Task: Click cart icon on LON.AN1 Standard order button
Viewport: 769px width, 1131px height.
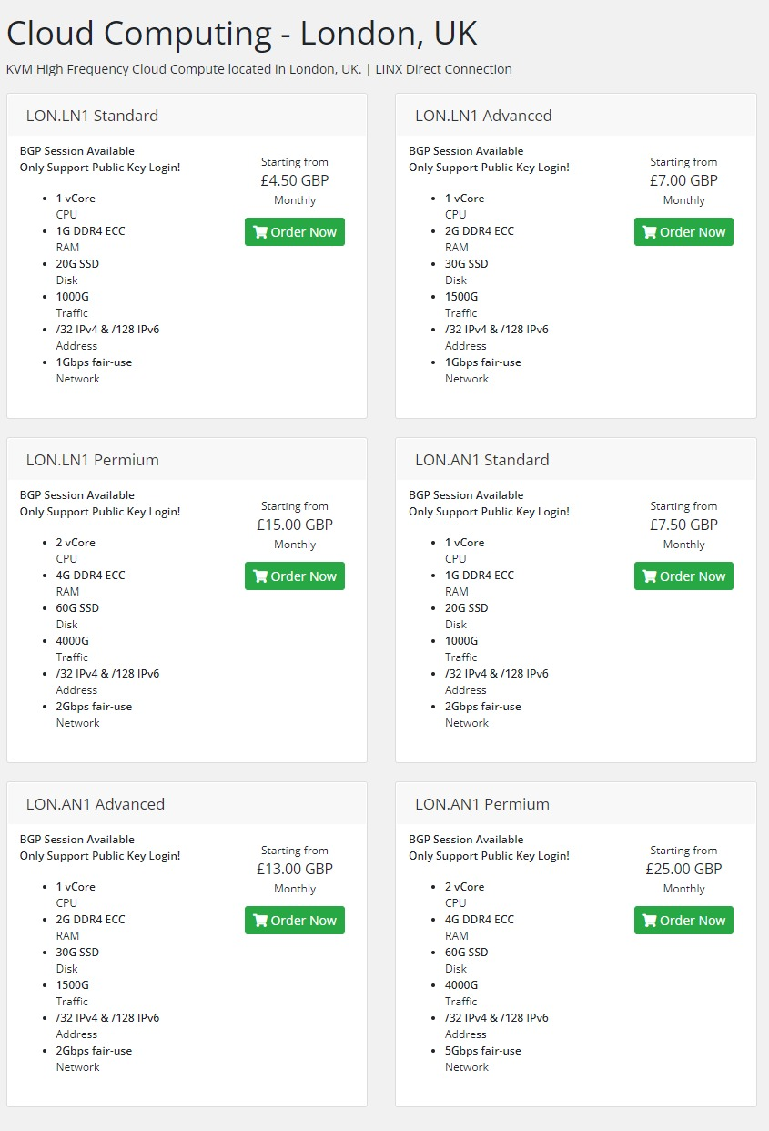Action: pos(649,576)
